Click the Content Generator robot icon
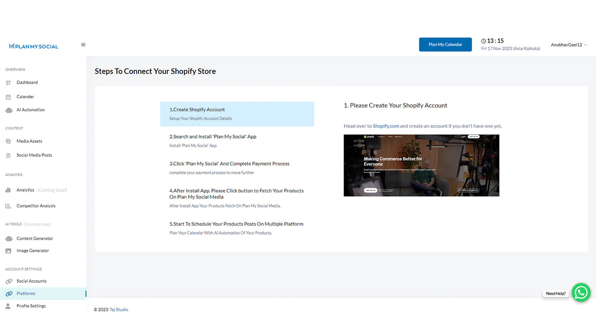This screenshot has width=596, height=335. pos(8,239)
